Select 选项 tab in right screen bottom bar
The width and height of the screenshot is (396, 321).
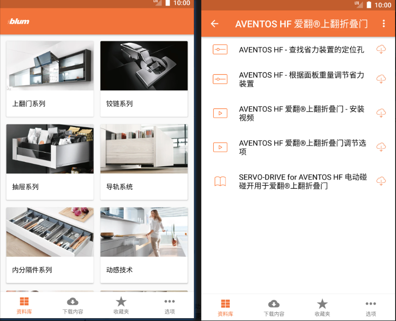coord(371,308)
